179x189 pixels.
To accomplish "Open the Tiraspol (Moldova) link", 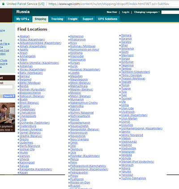I will coord(133,79).
